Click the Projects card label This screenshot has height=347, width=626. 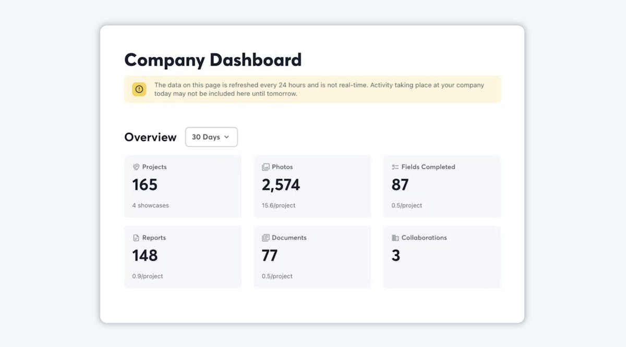tap(154, 167)
